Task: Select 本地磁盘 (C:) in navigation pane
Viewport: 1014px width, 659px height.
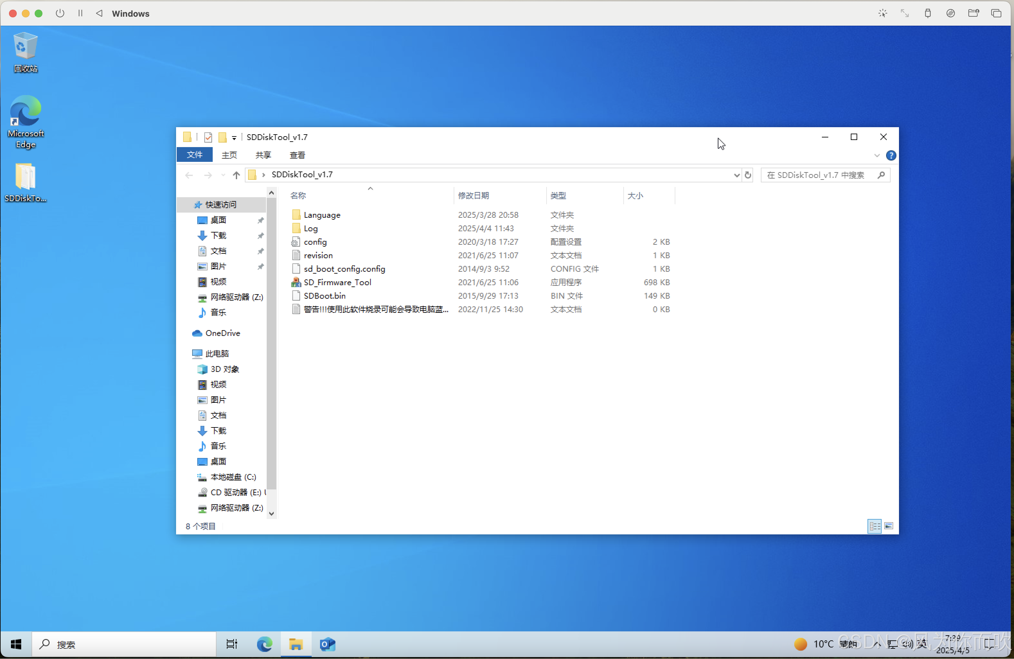Action: [x=233, y=477]
